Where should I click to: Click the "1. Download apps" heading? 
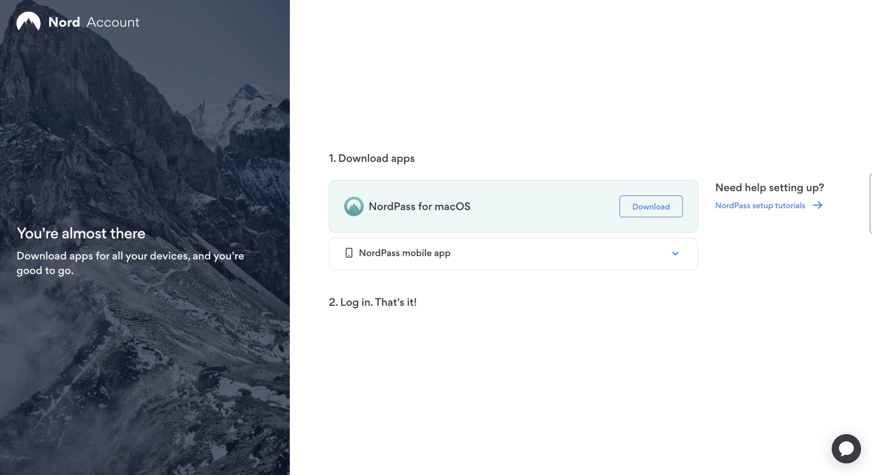372,159
